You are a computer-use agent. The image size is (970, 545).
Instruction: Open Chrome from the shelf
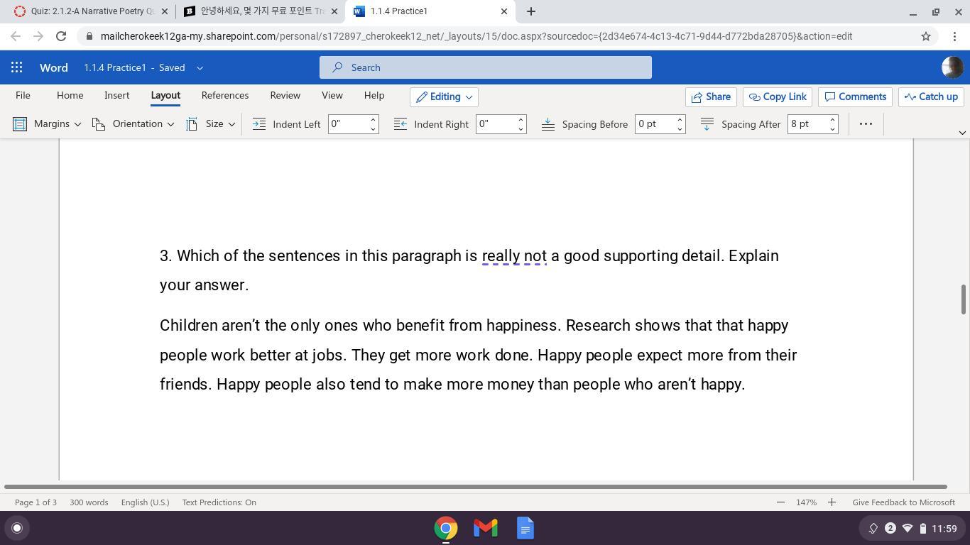446,528
